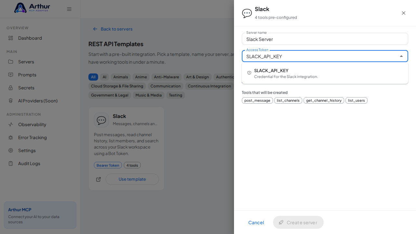
Task: Click the Servers folder icon
Action: tap(11, 62)
